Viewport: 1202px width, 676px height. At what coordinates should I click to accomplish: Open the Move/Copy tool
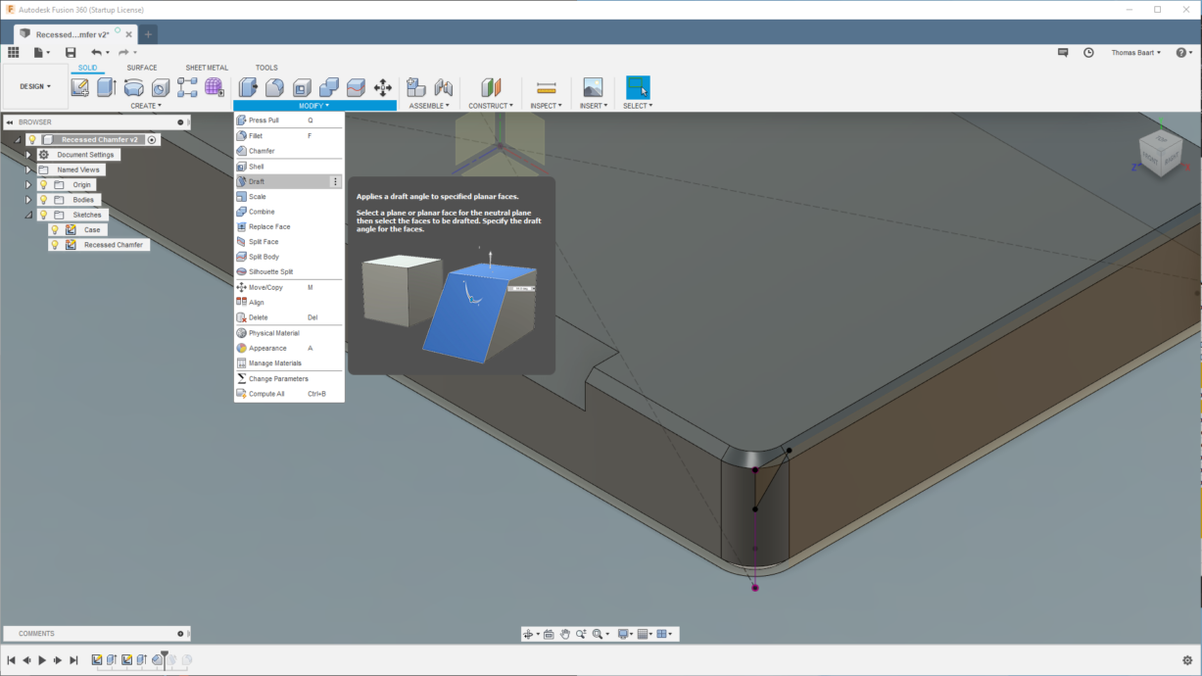pyautogui.click(x=263, y=286)
